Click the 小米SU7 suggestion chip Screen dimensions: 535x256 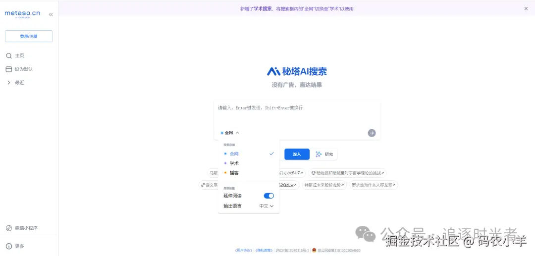(x=291, y=173)
